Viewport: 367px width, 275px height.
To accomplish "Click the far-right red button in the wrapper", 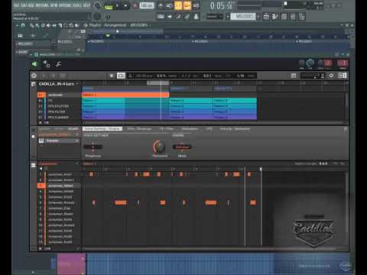I will [x=343, y=63].
